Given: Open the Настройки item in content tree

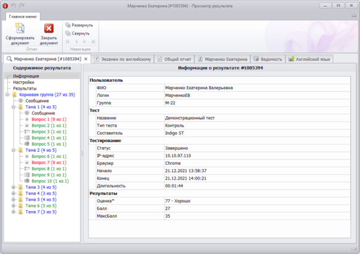Looking at the screenshot, I should pyautogui.click(x=23, y=82).
